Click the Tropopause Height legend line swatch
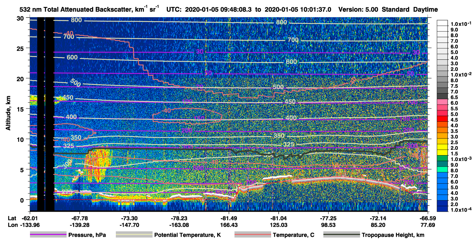 click(x=342, y=235)
